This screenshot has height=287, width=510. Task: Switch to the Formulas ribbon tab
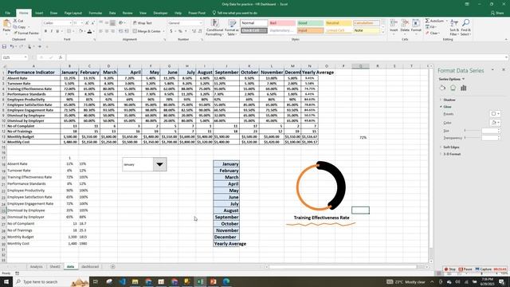click(96, 13)
